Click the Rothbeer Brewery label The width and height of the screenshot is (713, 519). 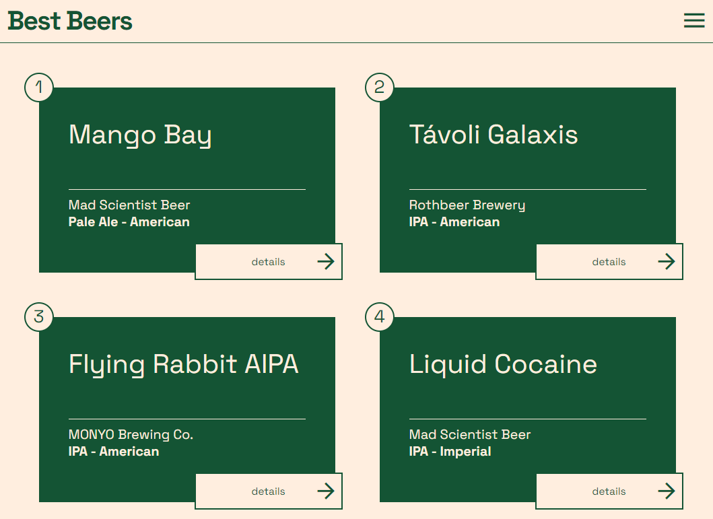pyautogui.click(x=467, y=205)
